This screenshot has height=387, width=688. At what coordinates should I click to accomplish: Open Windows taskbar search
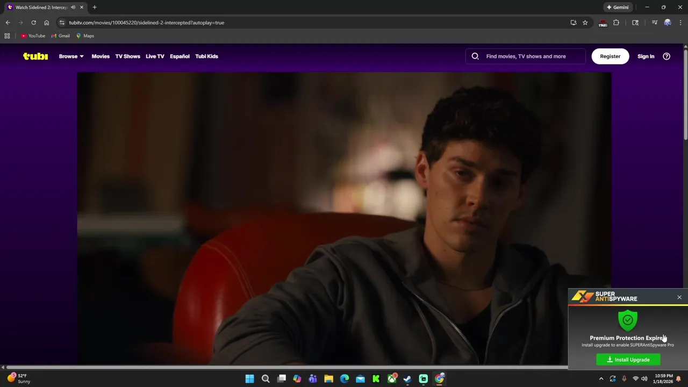click(266, 379)
